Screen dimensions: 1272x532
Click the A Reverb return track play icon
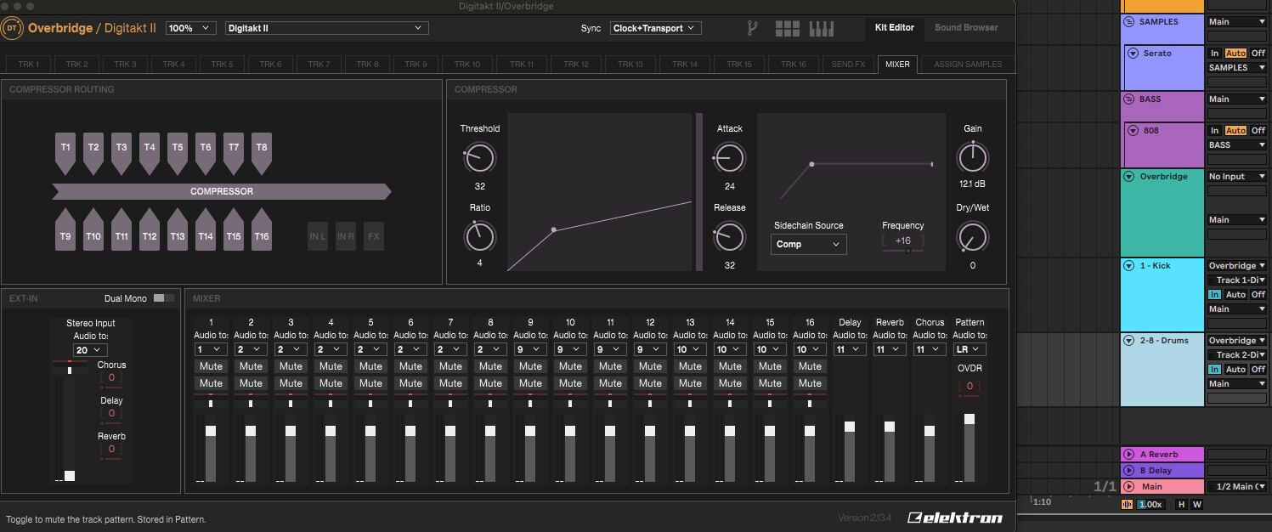[x=1129, y=455]
